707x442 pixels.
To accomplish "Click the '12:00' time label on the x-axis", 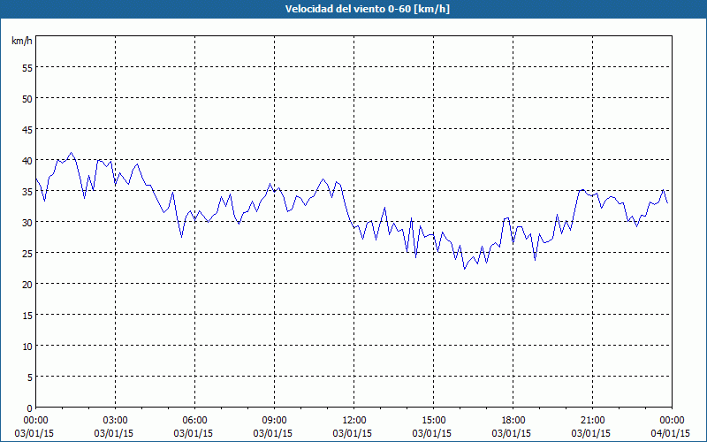I will pos(354,421).
